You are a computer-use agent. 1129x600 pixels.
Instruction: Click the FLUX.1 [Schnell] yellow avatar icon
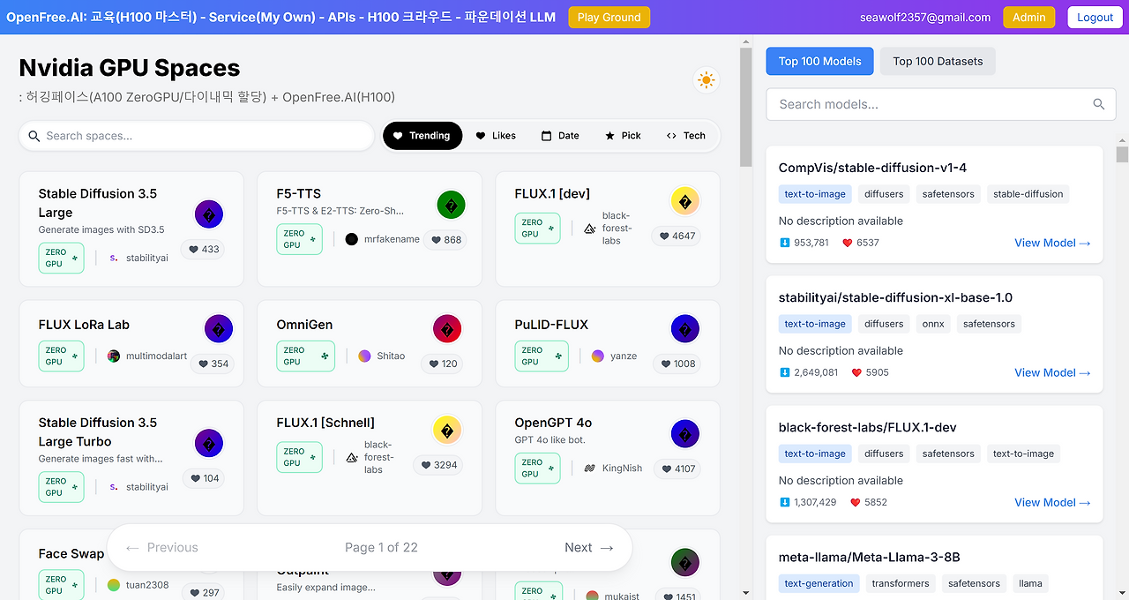[x=447, y=431]
